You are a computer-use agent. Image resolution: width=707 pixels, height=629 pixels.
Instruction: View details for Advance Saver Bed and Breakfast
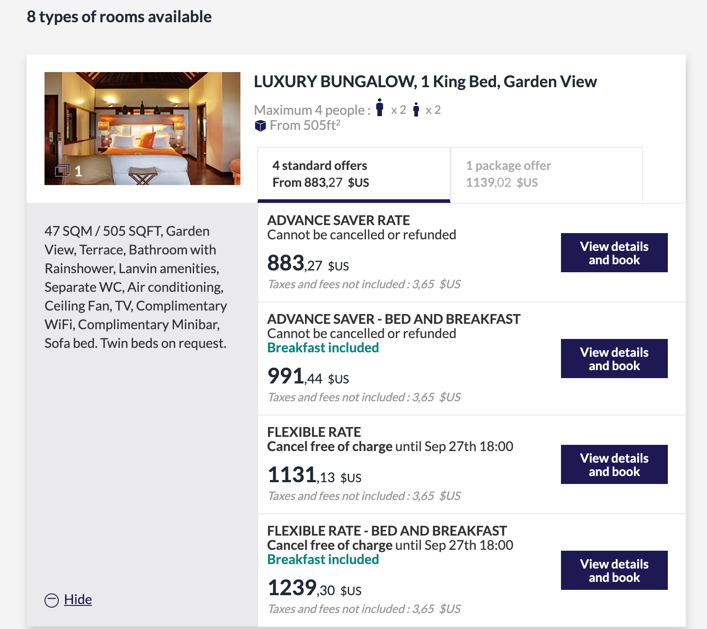[614, 359]
